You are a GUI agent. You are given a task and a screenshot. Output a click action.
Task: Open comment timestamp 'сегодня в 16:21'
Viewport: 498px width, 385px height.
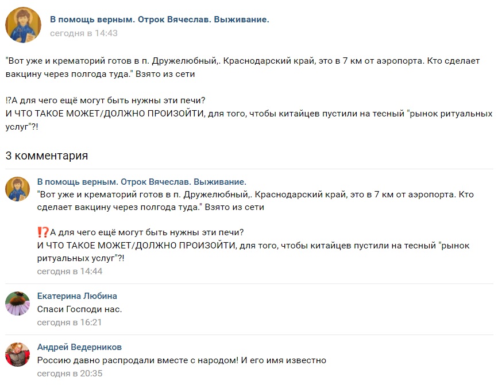[70, 322]
